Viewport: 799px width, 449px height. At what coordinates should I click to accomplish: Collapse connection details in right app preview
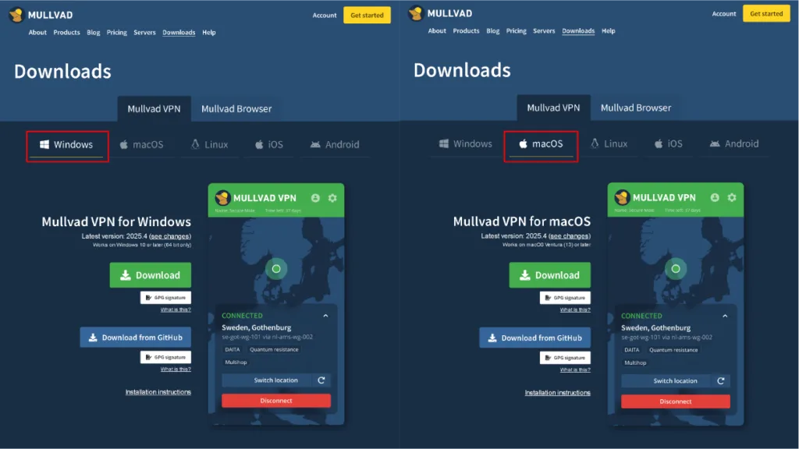[x=725, y=316]
